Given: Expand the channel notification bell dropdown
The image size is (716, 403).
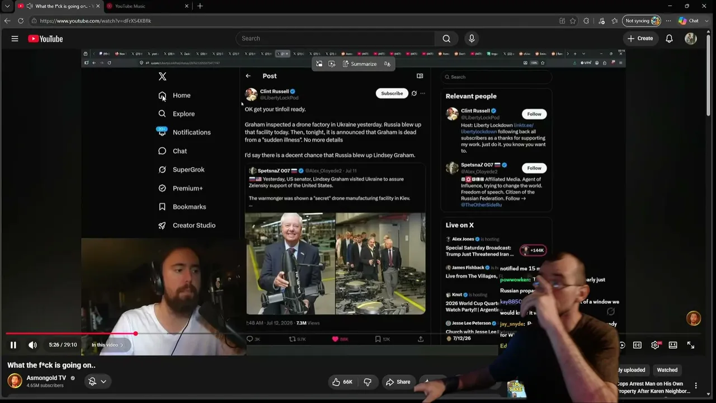Looking at the screenshot, I should (x=103, y=382).
